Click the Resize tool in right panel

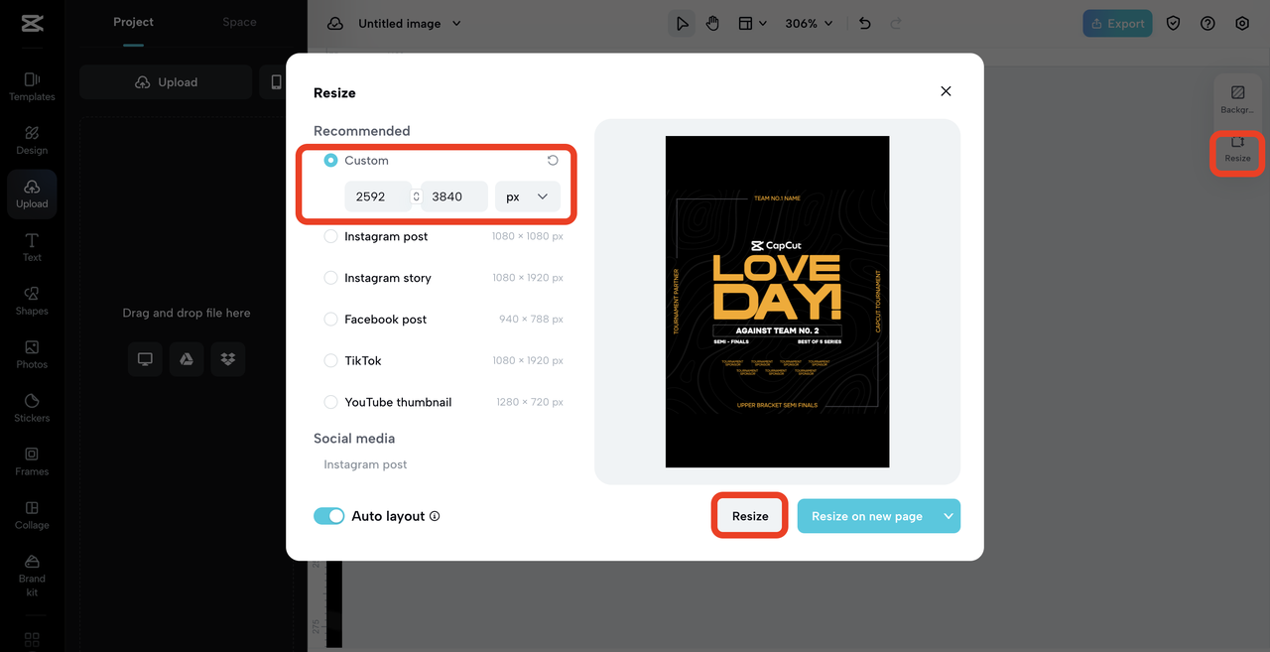(x=1237, y=150)
